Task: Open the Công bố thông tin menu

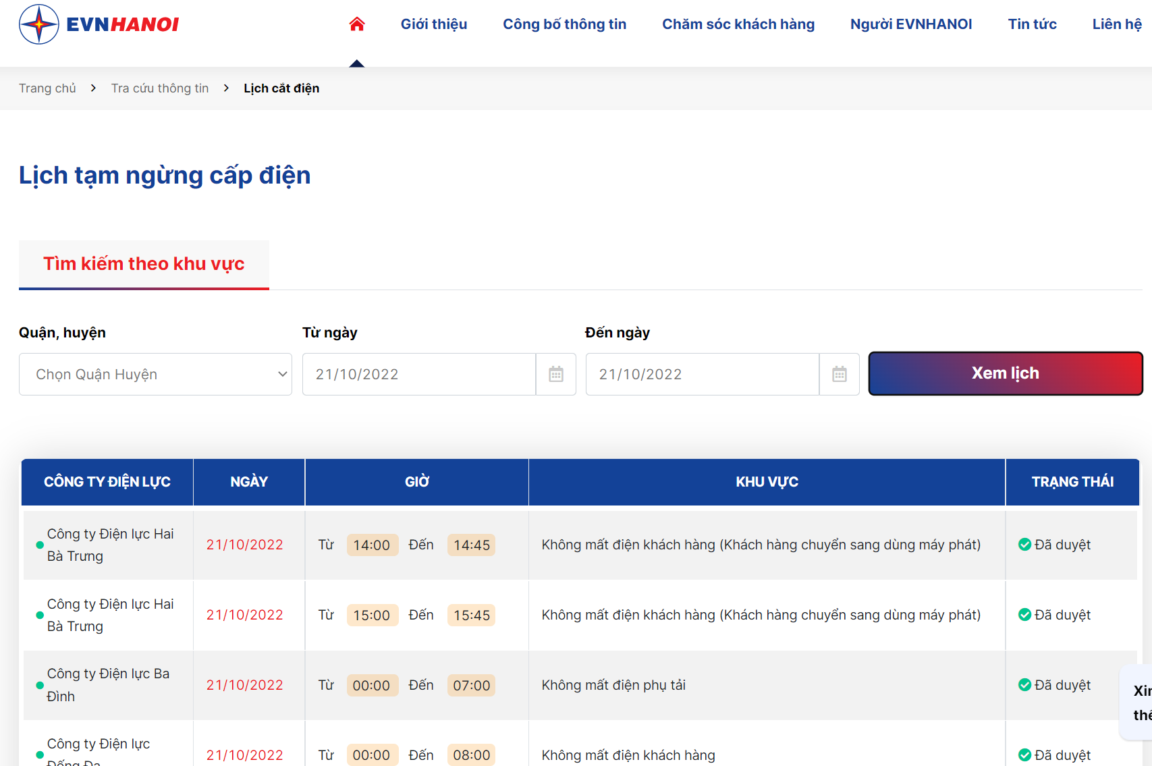Action: point(565,24)
